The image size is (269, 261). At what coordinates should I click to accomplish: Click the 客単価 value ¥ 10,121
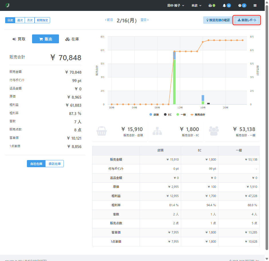[74, 138]
